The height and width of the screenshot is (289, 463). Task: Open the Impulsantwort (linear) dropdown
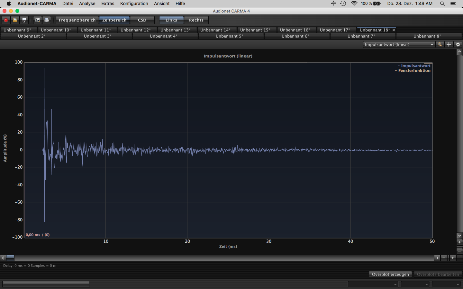pyautogui.click(x=399, y=45)
